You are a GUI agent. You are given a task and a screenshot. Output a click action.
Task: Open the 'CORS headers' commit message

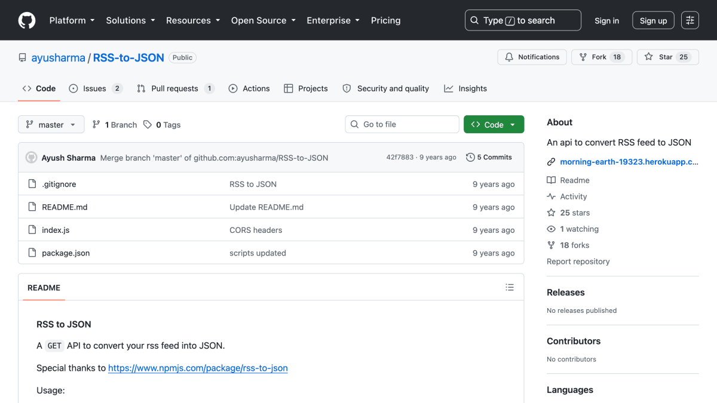(256, 230)
